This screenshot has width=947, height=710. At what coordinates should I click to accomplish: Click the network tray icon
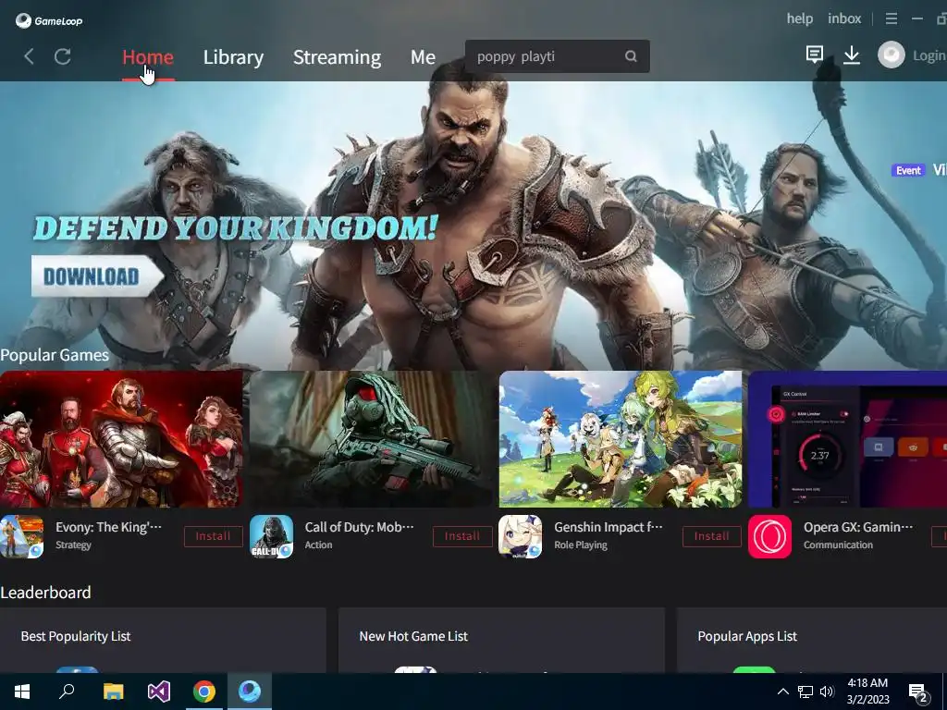tap(806, 692)
